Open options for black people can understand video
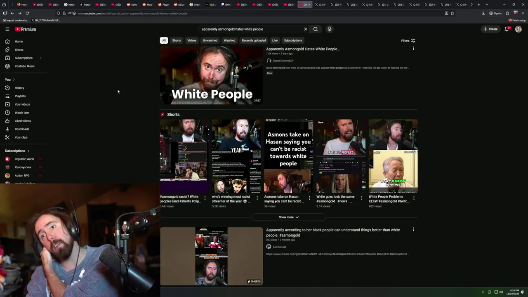528x297 pixels. (413, 229)
